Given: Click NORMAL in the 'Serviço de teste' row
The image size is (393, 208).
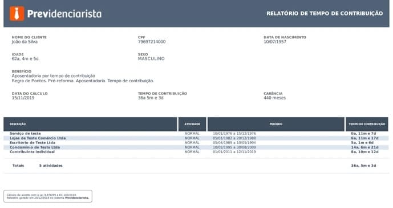Looking at the screenshot, I should [192, 134].
